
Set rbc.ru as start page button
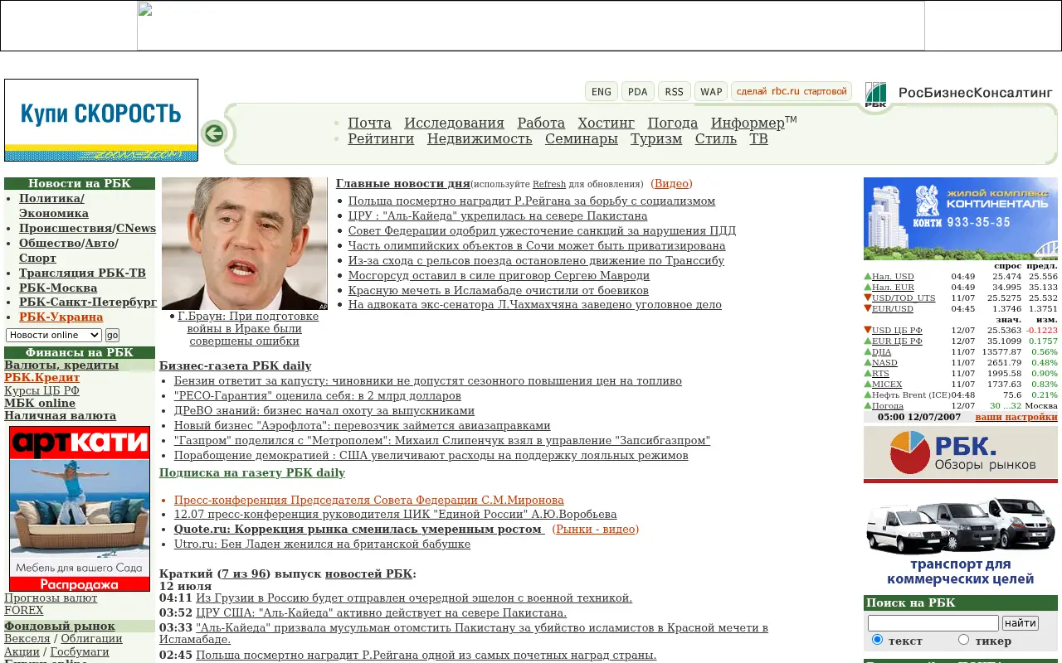tap(792, 91)
